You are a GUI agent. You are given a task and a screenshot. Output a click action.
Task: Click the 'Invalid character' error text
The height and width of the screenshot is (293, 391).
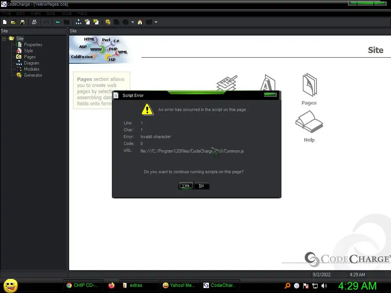(x=156, y=137)
